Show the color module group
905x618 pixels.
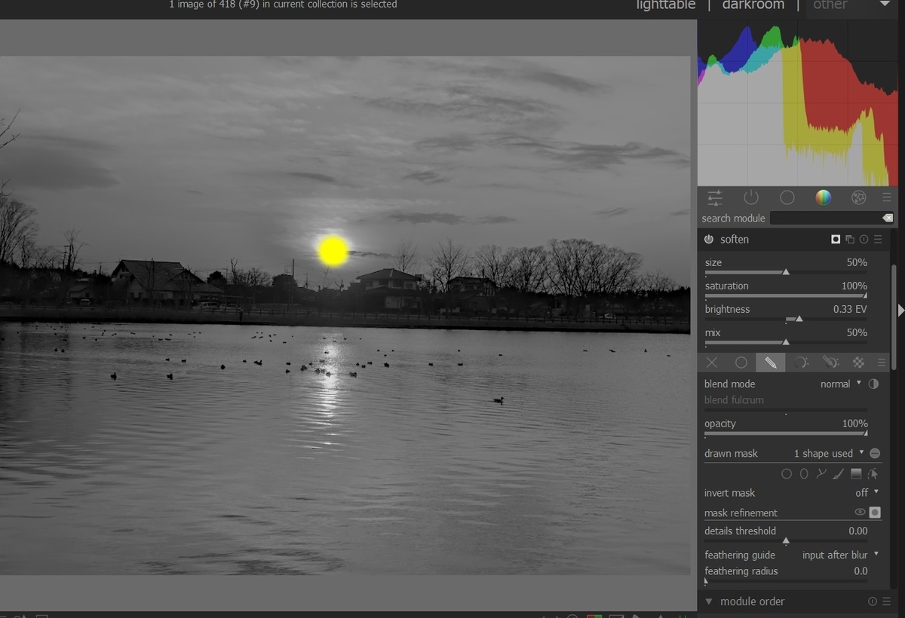click(x=823, y=197)
